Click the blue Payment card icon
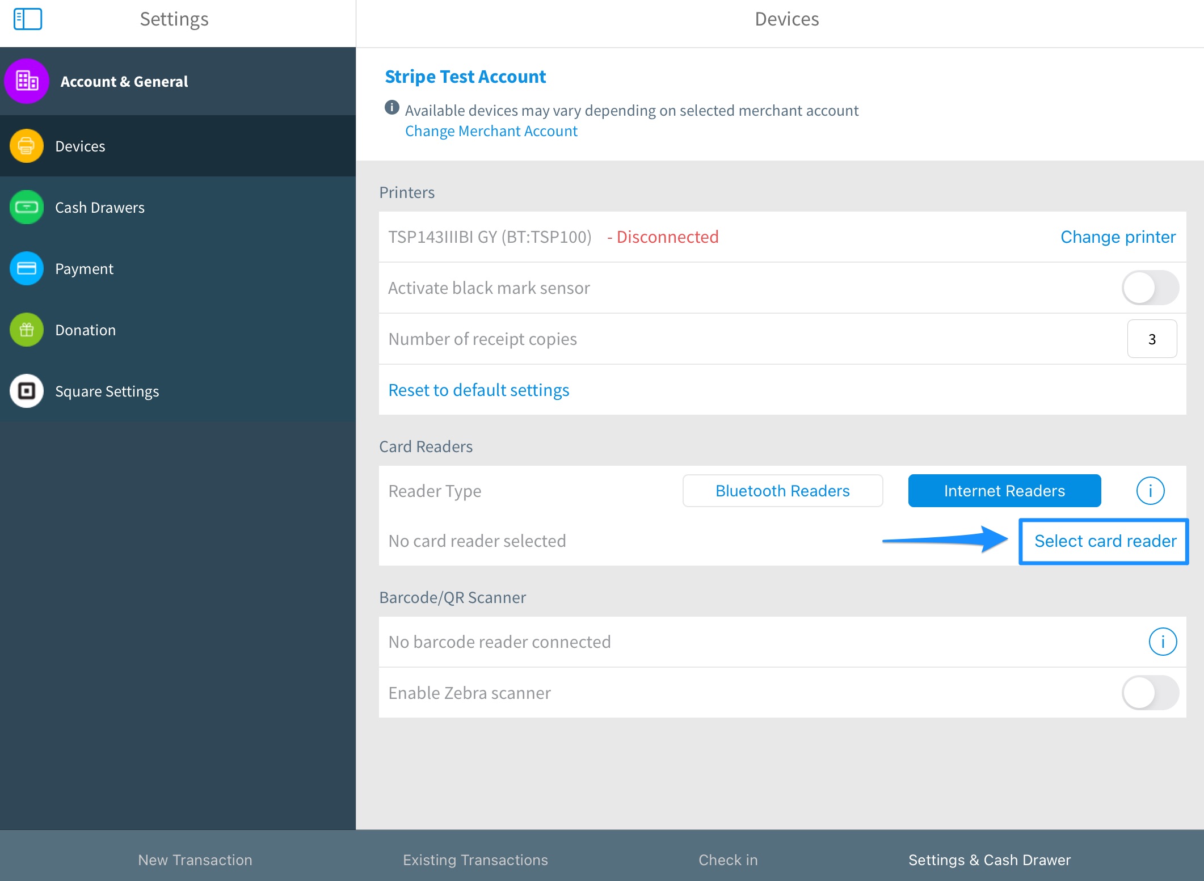The image size is (1204, 881). pyautogui.click(x=27, y=269)
